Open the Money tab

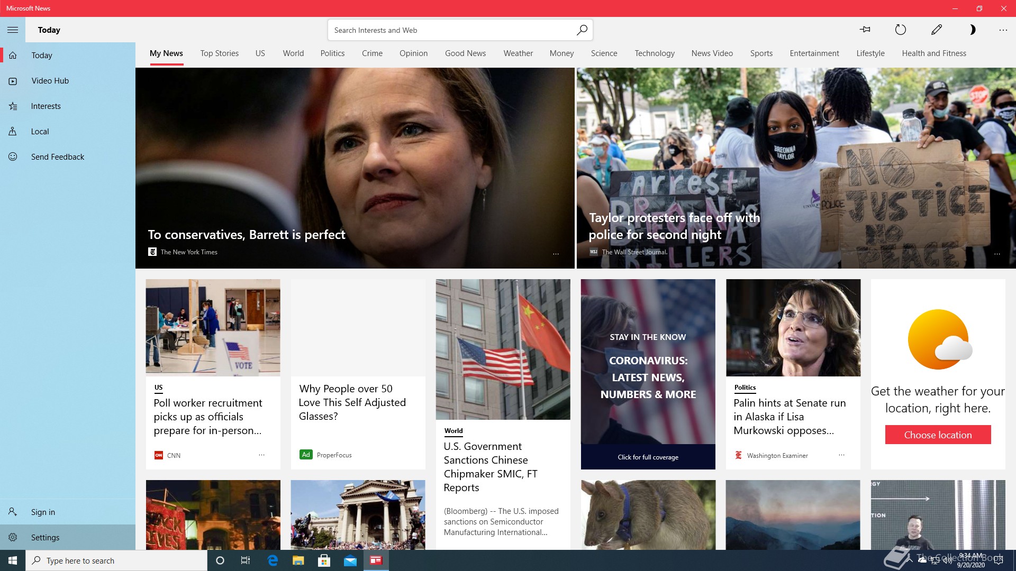coord(561,53)
